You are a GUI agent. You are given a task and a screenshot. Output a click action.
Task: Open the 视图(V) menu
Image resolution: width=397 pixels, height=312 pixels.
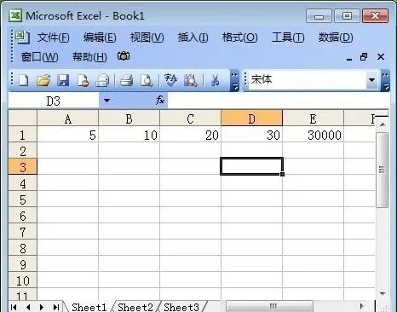pyautogui.click(x=147, y=38)
